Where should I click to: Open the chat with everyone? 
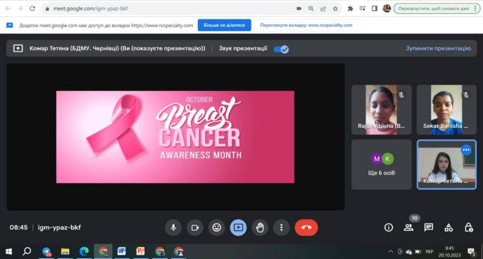point(429,227)
